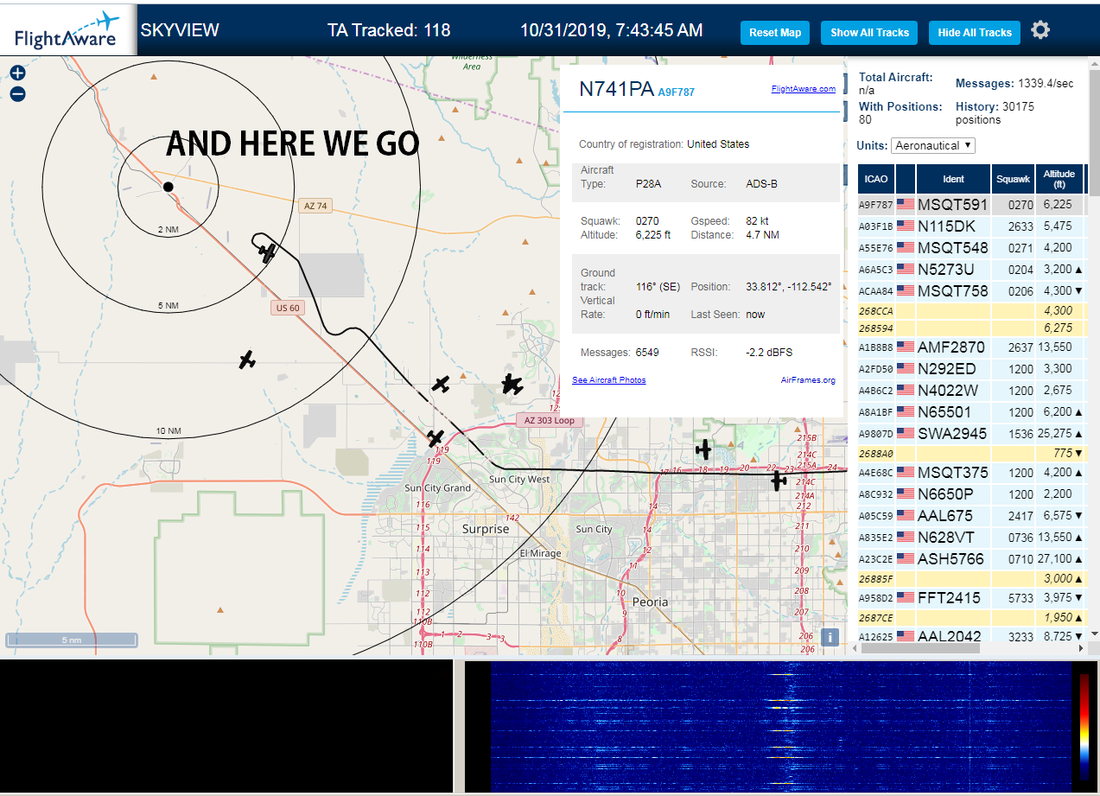This screenshot has height=796, width=1100.
Task: Select the N292ED aircraft row
Action: click(x=970, y=369)
